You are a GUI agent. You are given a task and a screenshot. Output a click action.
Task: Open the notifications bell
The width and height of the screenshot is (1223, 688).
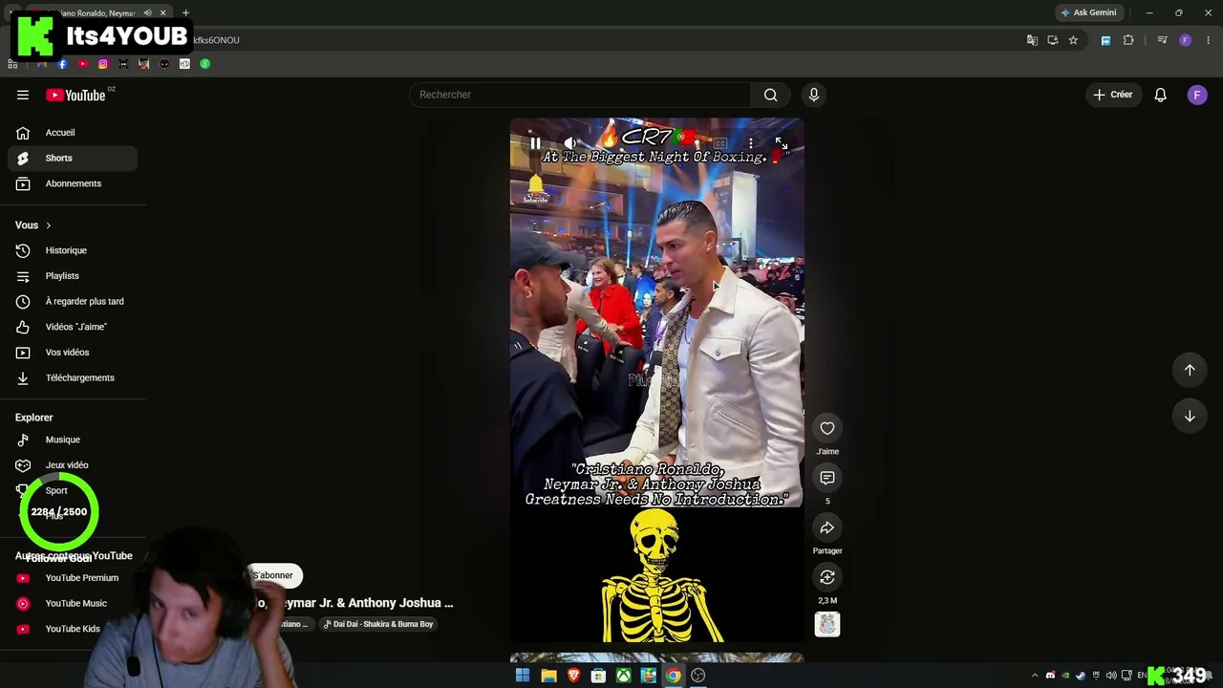tap(1160, 95)
